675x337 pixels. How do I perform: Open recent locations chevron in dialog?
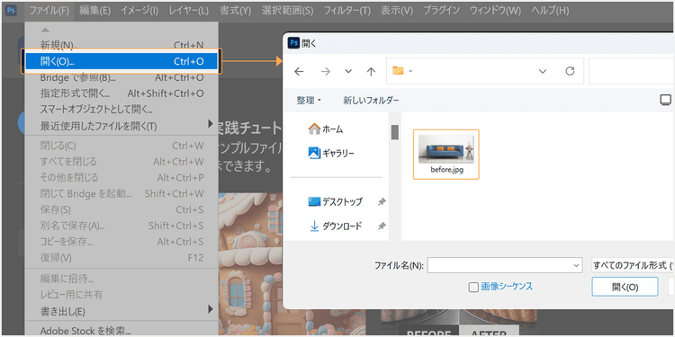[348, 71]
